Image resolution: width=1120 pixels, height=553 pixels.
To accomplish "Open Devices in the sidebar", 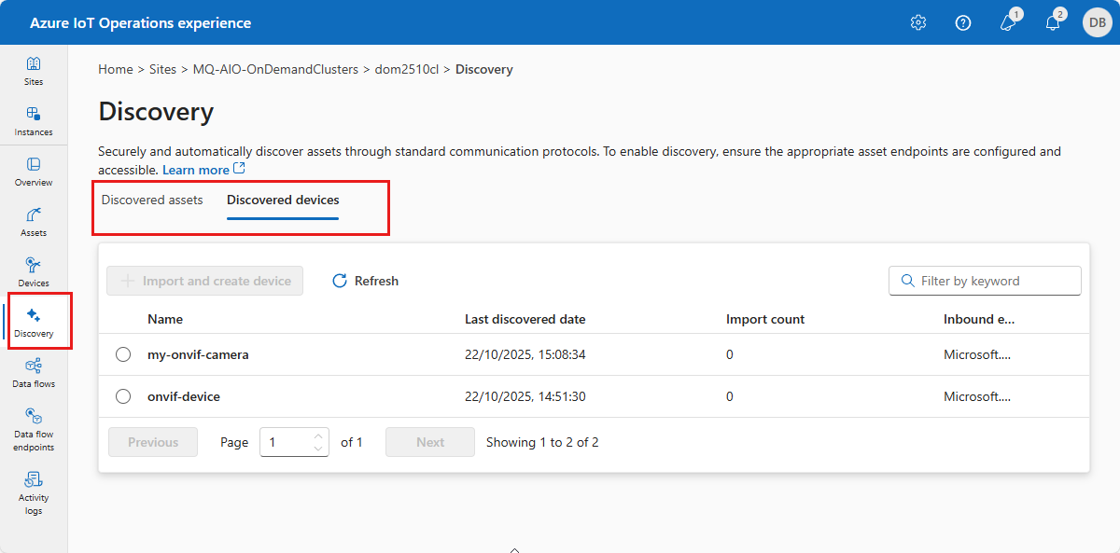I will 34,272.
